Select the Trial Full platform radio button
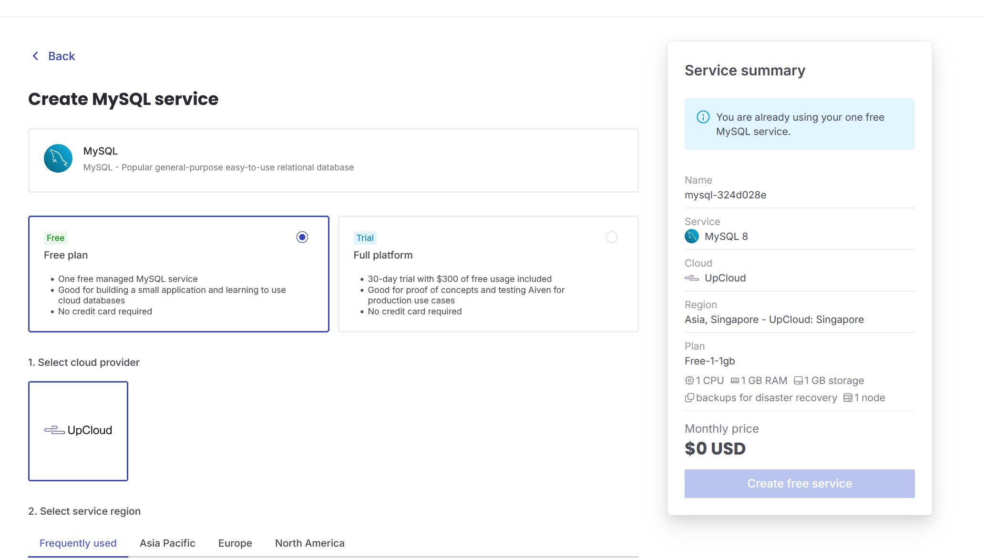The image size is (985, 560). point(612,237)
